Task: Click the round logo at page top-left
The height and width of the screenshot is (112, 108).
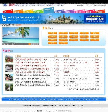Action: [5, 5]
